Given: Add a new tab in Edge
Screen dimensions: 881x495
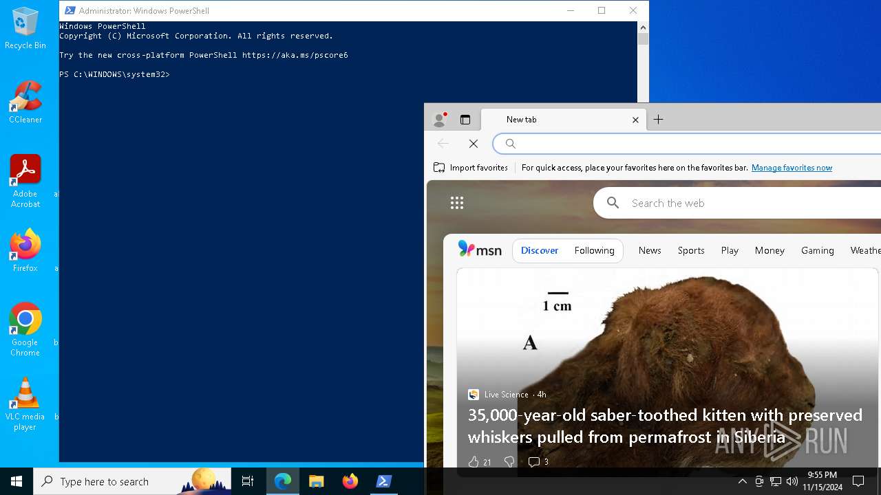Looking at the screenshot, I should [658, 120].
